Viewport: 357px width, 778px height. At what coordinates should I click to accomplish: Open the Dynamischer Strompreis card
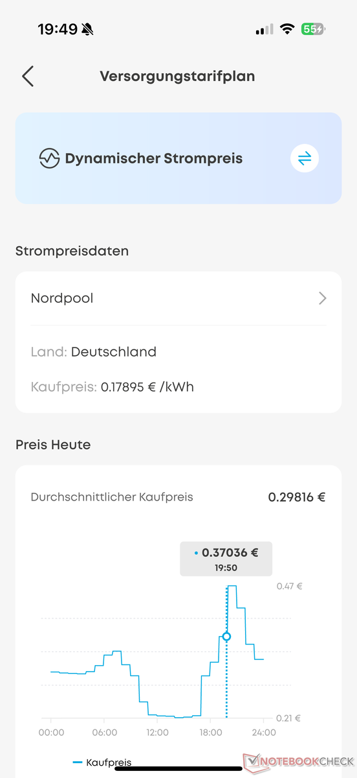tap(178, 158)
